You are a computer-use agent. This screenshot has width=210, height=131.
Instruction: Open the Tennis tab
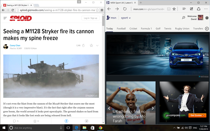pos(168,29)
